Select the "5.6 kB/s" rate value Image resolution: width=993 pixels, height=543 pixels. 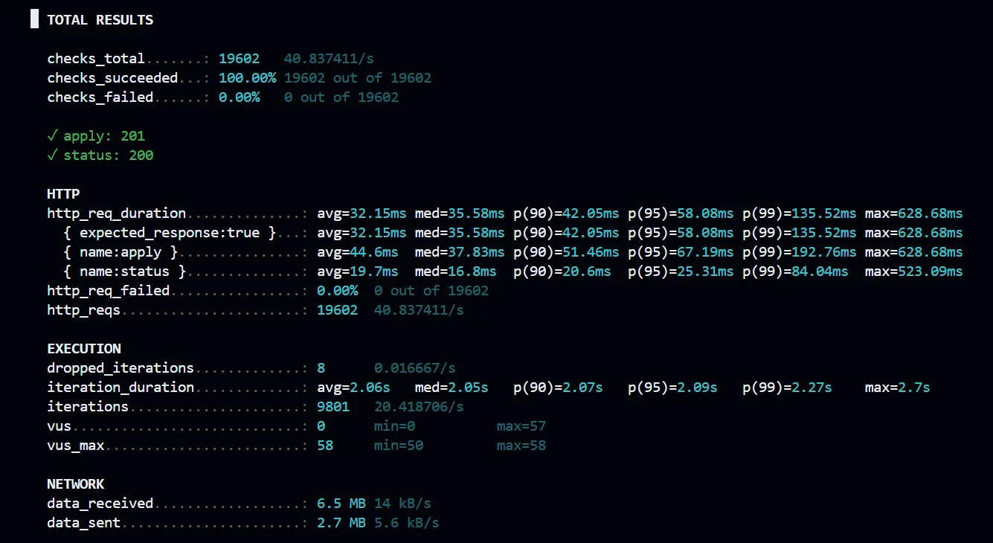407,523
